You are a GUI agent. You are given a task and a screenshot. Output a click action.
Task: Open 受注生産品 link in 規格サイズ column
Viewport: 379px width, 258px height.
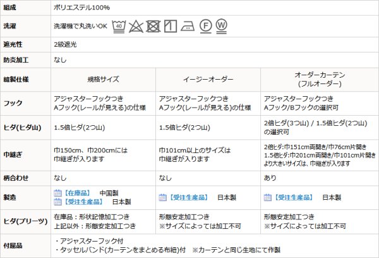pyautogui.click(x=83, y=202)
